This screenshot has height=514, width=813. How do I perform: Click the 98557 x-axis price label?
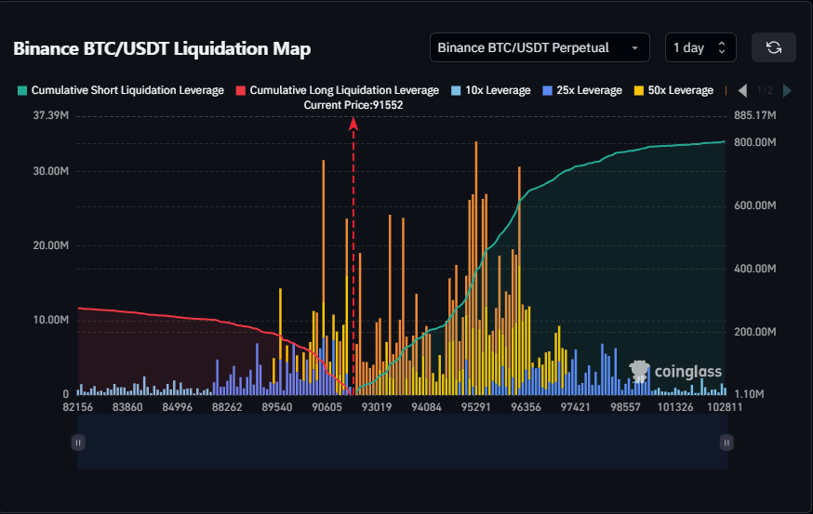[x=625, y=407]
